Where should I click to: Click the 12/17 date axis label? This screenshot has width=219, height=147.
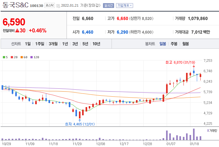coord(124,144)
